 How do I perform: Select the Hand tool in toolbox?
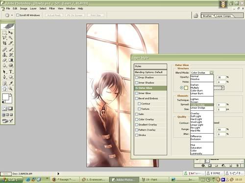tap(4, 89)
